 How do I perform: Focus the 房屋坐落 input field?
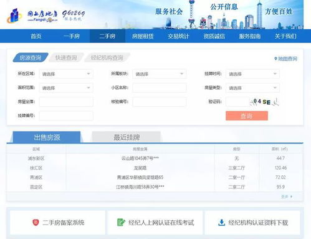[66, 102]
